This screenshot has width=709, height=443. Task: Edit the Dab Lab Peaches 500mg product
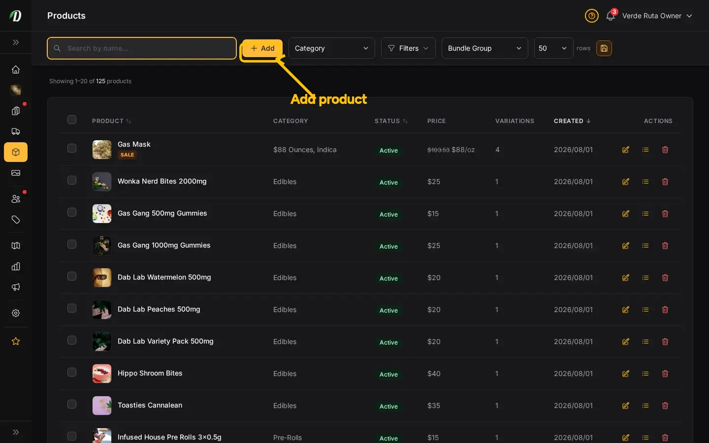[626, 310]
